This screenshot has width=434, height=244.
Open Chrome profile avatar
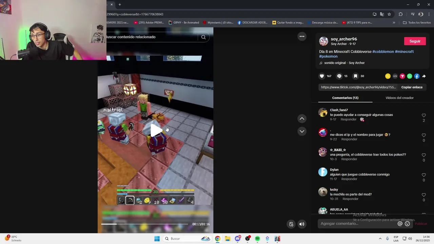(421, 14)
